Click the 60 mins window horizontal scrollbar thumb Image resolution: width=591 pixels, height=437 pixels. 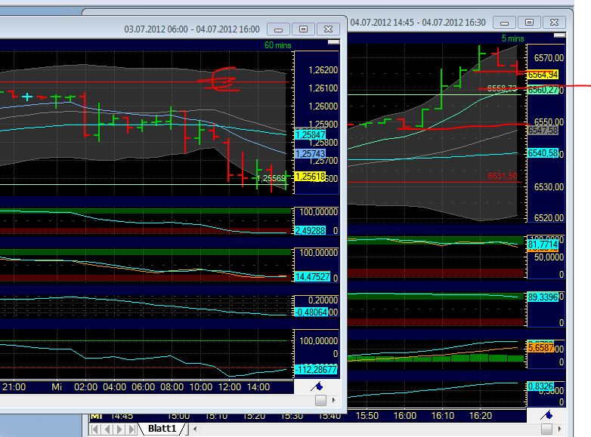[x=320, y=401]
